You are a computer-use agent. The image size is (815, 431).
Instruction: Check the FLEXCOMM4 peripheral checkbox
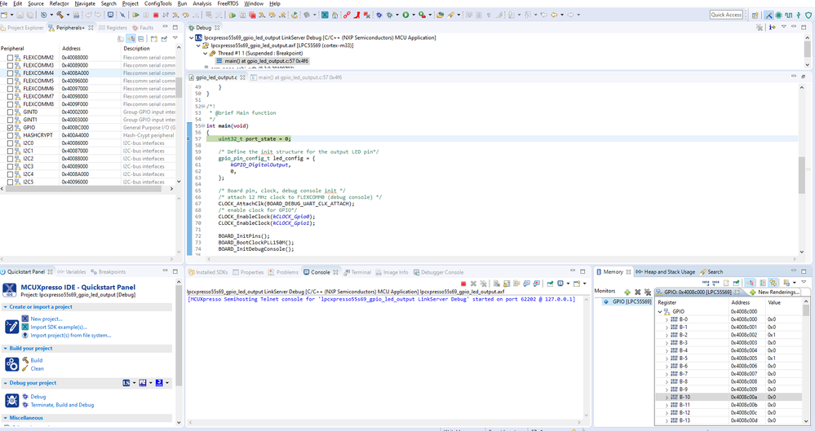tap(10, 73)
